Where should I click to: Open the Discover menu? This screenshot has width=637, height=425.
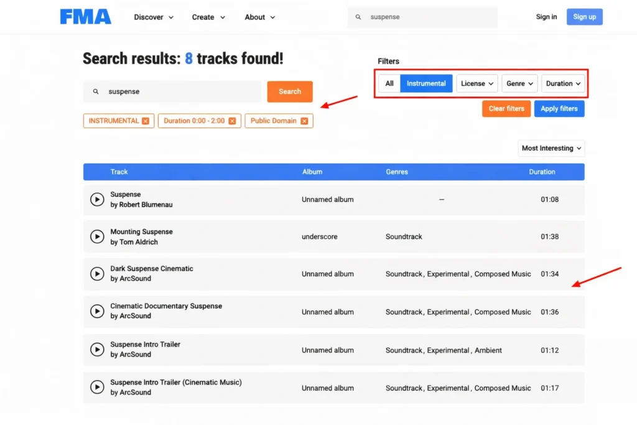[x=154, y=17]
